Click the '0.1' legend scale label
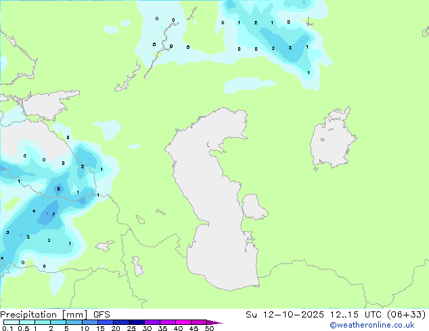 pos(7,328)
